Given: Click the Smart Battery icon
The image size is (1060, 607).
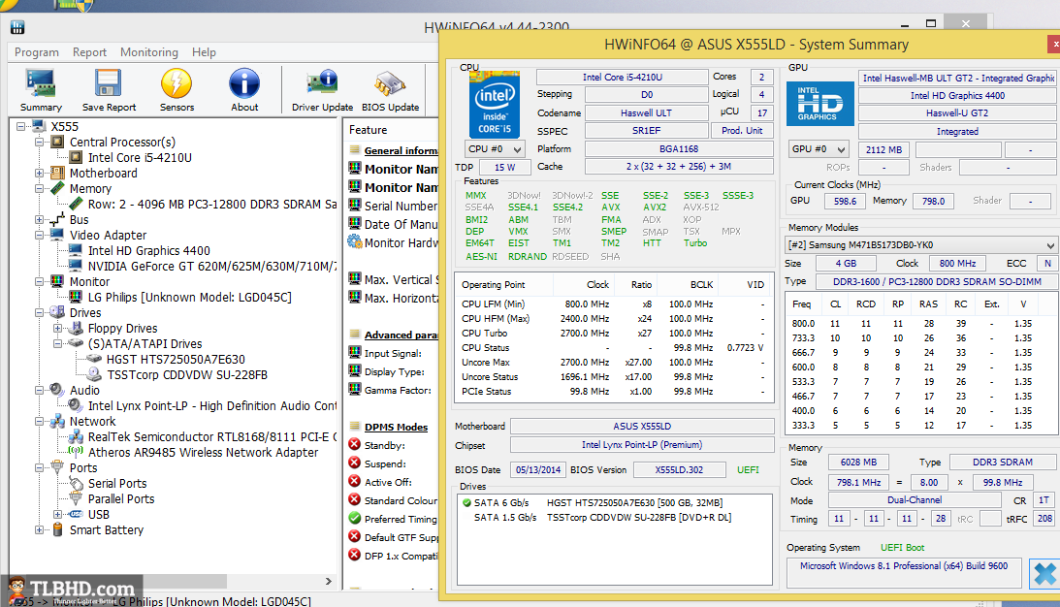Looking at the screenshot, I should (58, 530).
